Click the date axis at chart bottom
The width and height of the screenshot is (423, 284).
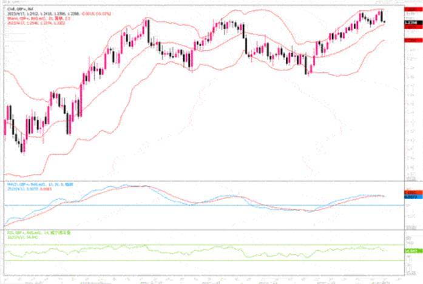200,280
